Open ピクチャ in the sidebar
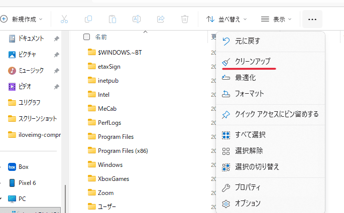The image size is (344, 213). 22,55
